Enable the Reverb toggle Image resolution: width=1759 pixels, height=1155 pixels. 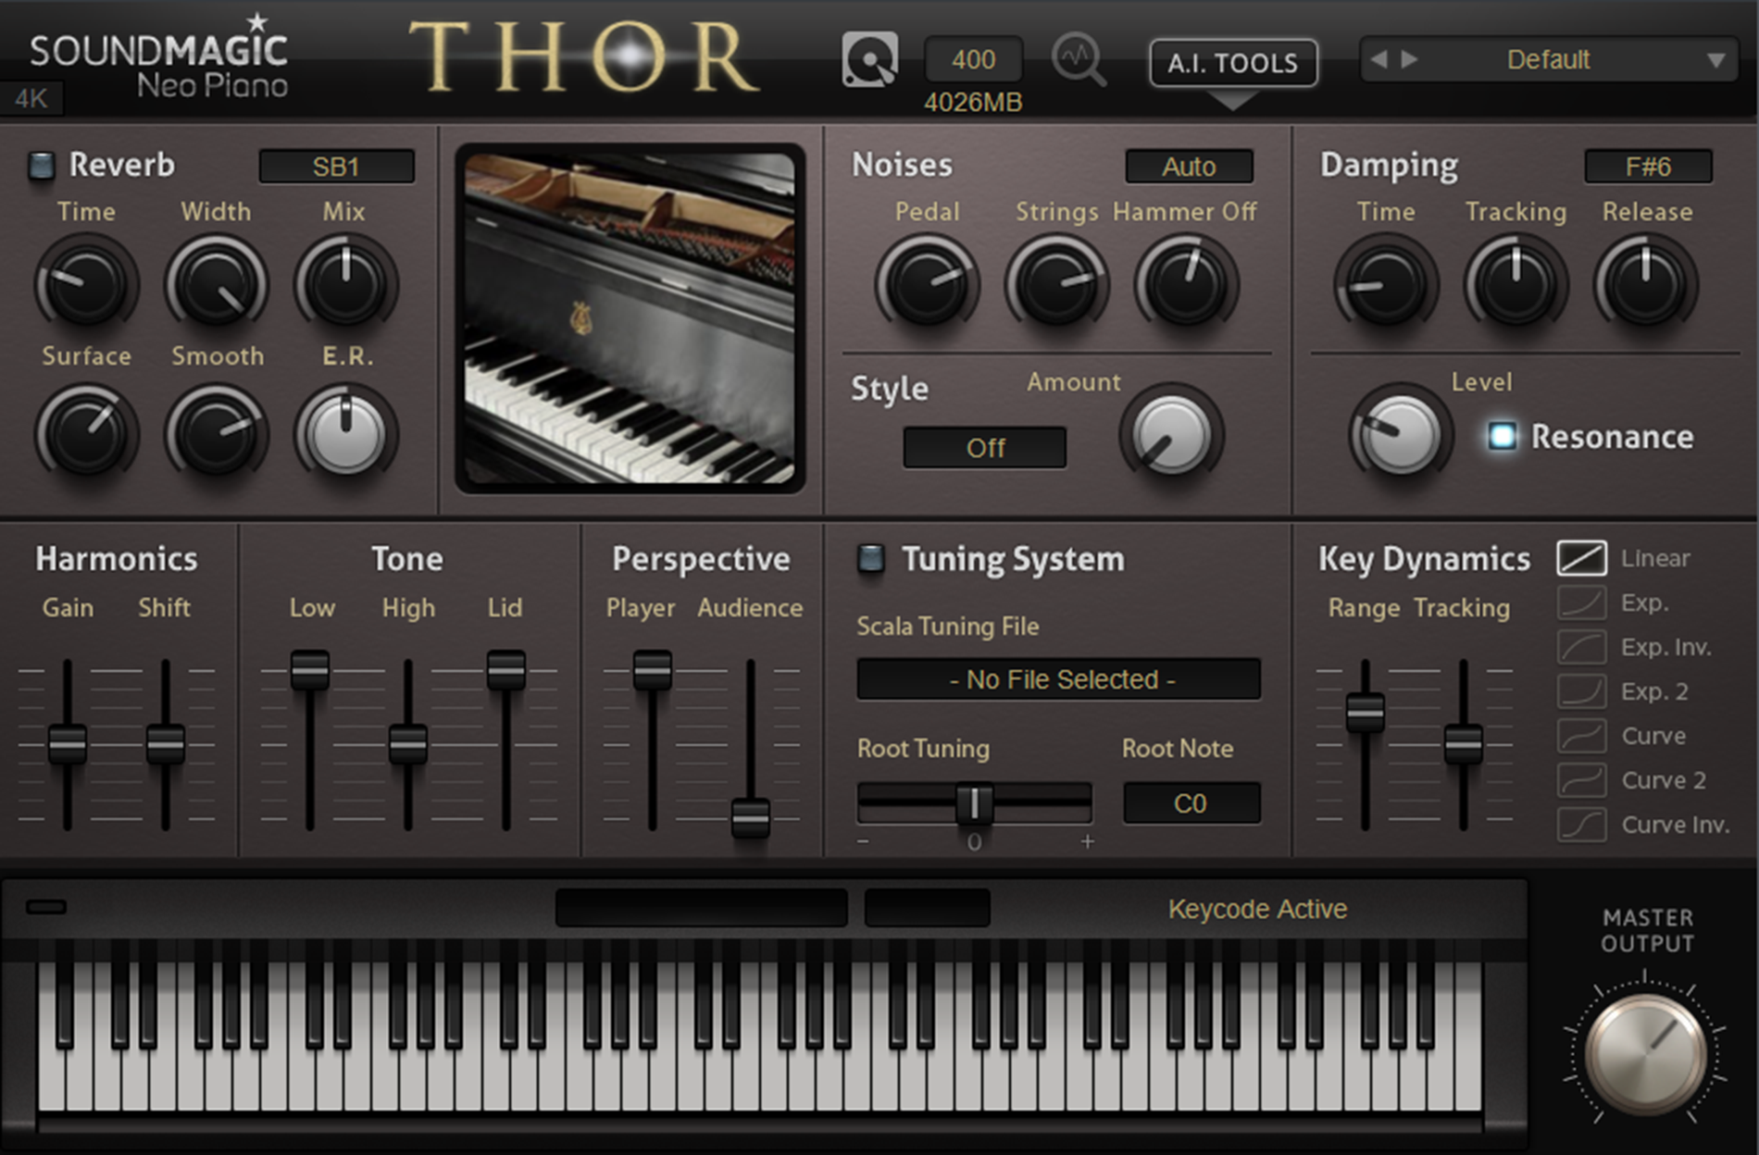click(x=41, y=165)
